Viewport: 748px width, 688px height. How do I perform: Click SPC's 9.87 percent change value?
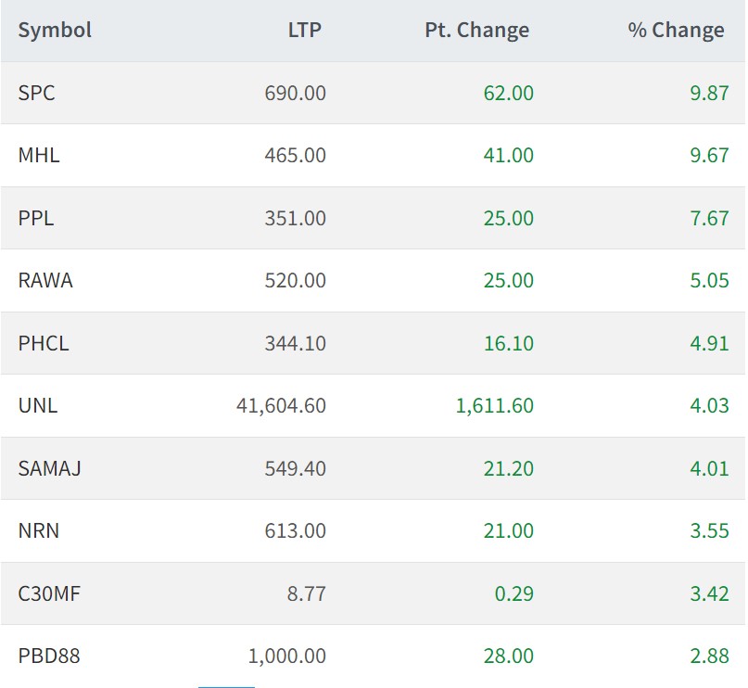[x=709, y=93]
